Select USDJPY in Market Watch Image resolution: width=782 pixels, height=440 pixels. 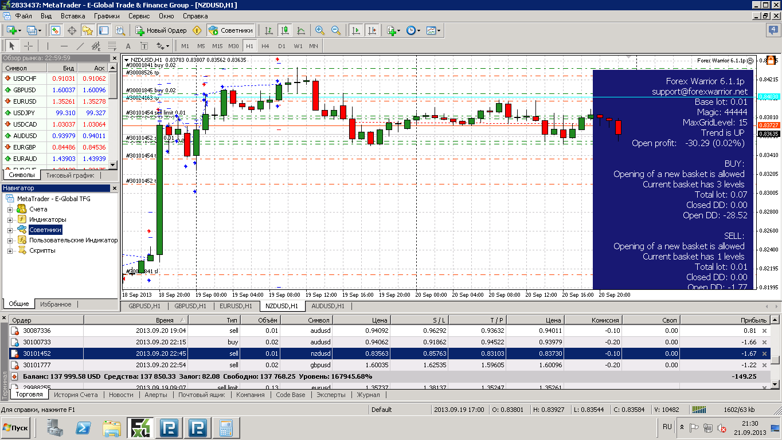click(x=55, y=113)
